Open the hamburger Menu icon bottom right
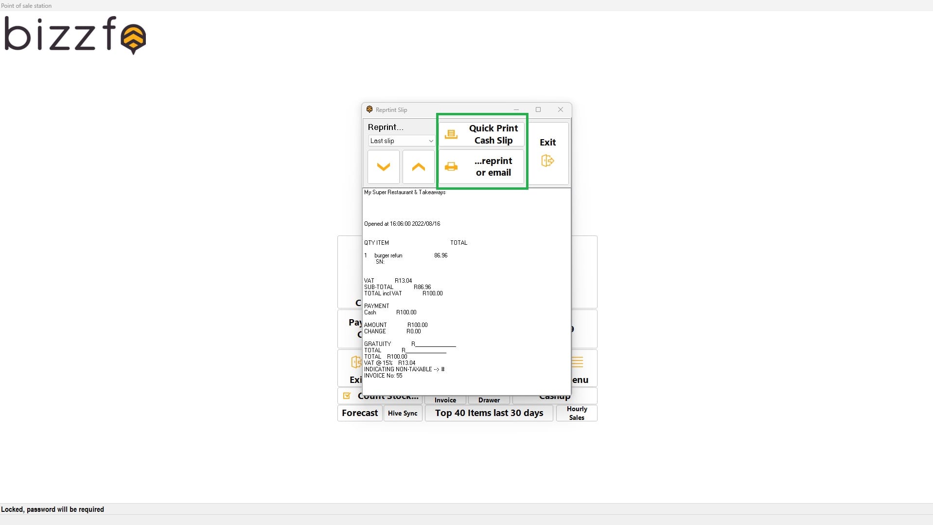 (577, 362)
